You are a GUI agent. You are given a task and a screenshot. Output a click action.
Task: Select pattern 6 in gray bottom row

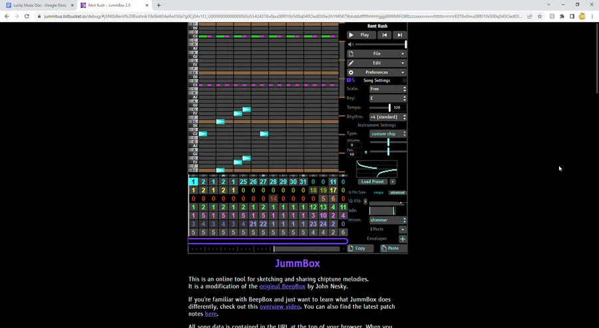point(343,232)
